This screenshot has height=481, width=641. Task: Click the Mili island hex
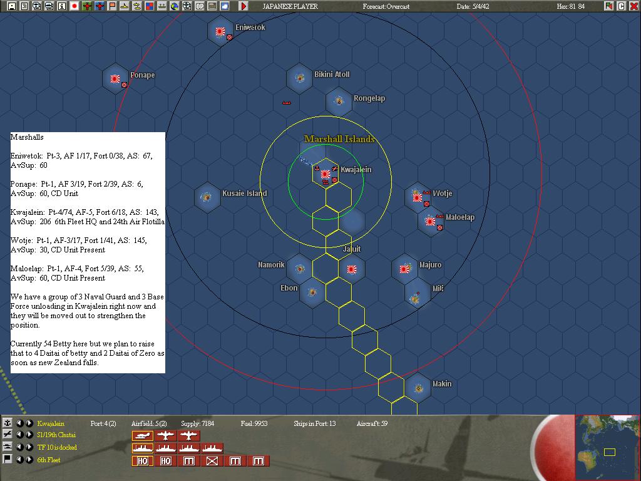418,293
